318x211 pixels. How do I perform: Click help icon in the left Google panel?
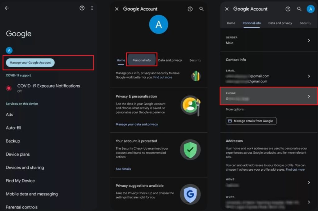(x=82, y=8)
